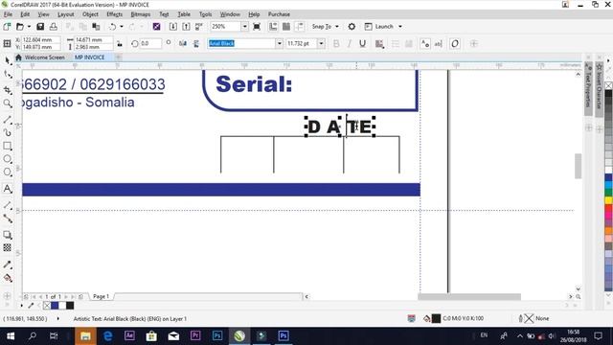Viewport: 613px width, 345px height.
Task: Select the Shape tool
Action: coord(8,74)
